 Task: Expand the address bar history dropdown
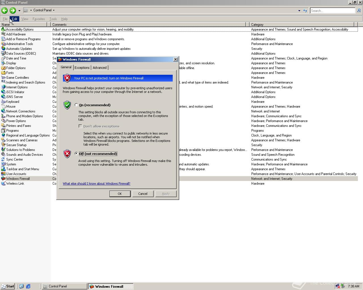(x=299, y=10)
